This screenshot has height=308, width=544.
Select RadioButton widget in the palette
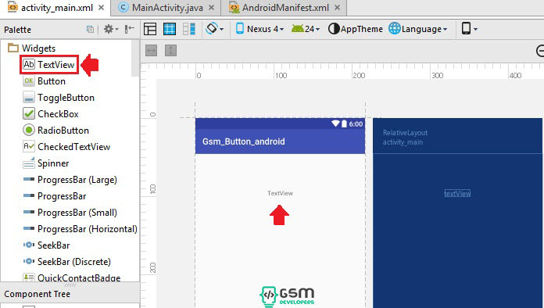55,131
